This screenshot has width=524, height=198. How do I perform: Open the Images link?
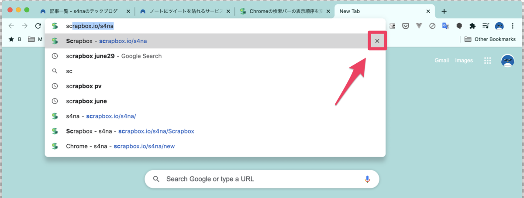(464, 61)
